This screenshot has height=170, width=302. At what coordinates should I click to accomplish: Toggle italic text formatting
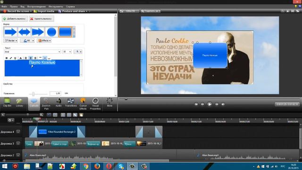[x=11, y=58]
